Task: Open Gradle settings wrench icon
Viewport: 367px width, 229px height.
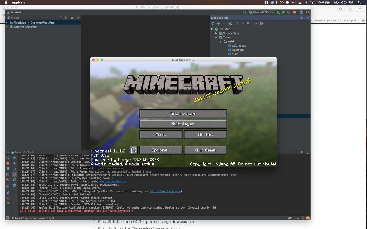Action: click(x=262, y=24)
